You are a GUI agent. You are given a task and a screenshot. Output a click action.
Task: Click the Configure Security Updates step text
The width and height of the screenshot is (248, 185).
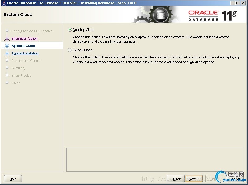(x=32, y=31)
